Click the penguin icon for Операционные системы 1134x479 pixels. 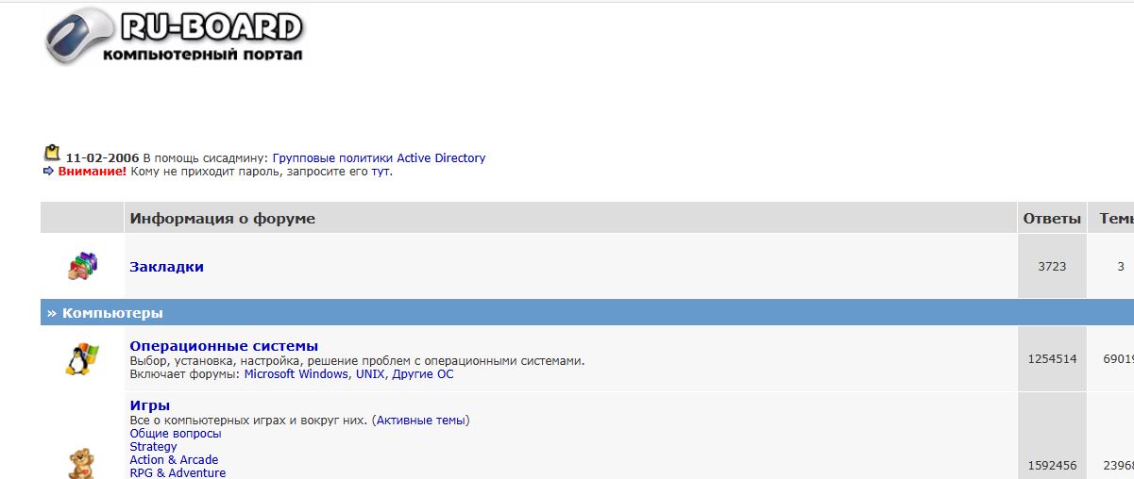(x=82, y=359)
